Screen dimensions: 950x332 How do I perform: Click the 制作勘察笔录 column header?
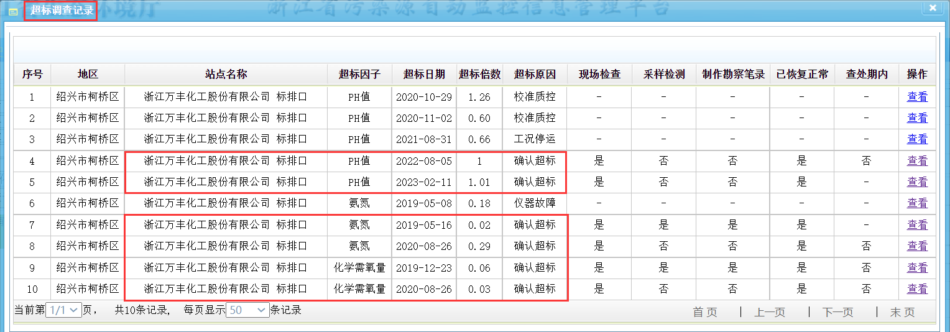click(x=733, y=74)
